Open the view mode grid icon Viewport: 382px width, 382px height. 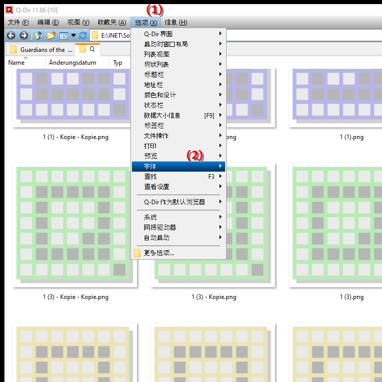click(64, 36)
